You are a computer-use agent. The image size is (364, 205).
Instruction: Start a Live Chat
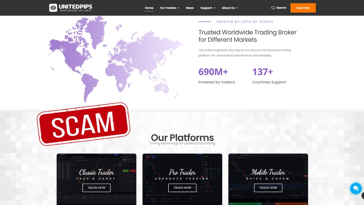[303, 8]
